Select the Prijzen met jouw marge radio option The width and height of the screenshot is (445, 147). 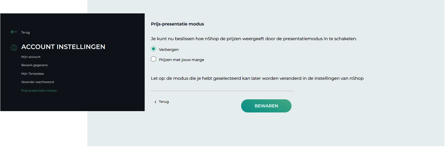[154, 59]
